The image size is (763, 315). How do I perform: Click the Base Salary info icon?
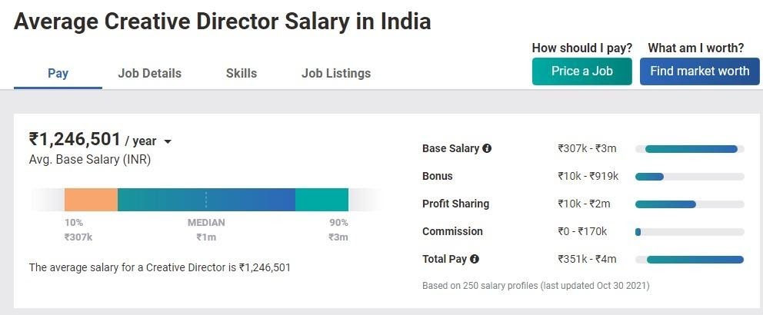tap(487, 148)
